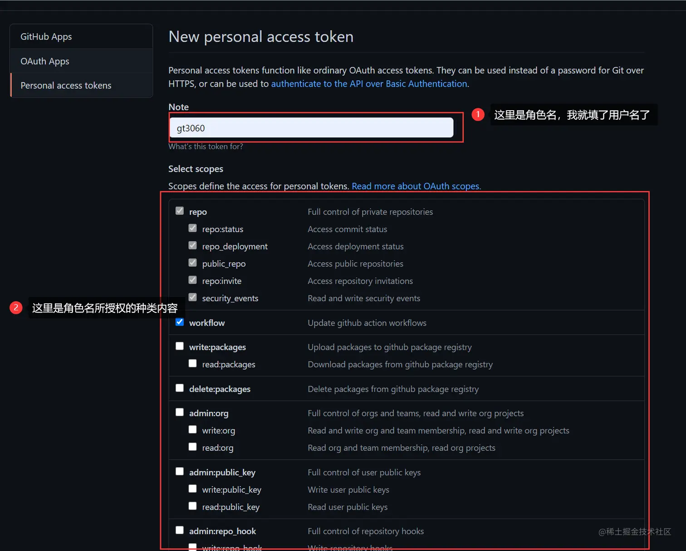
Task: Click the 'Note' field label
Action: point(178,107)
